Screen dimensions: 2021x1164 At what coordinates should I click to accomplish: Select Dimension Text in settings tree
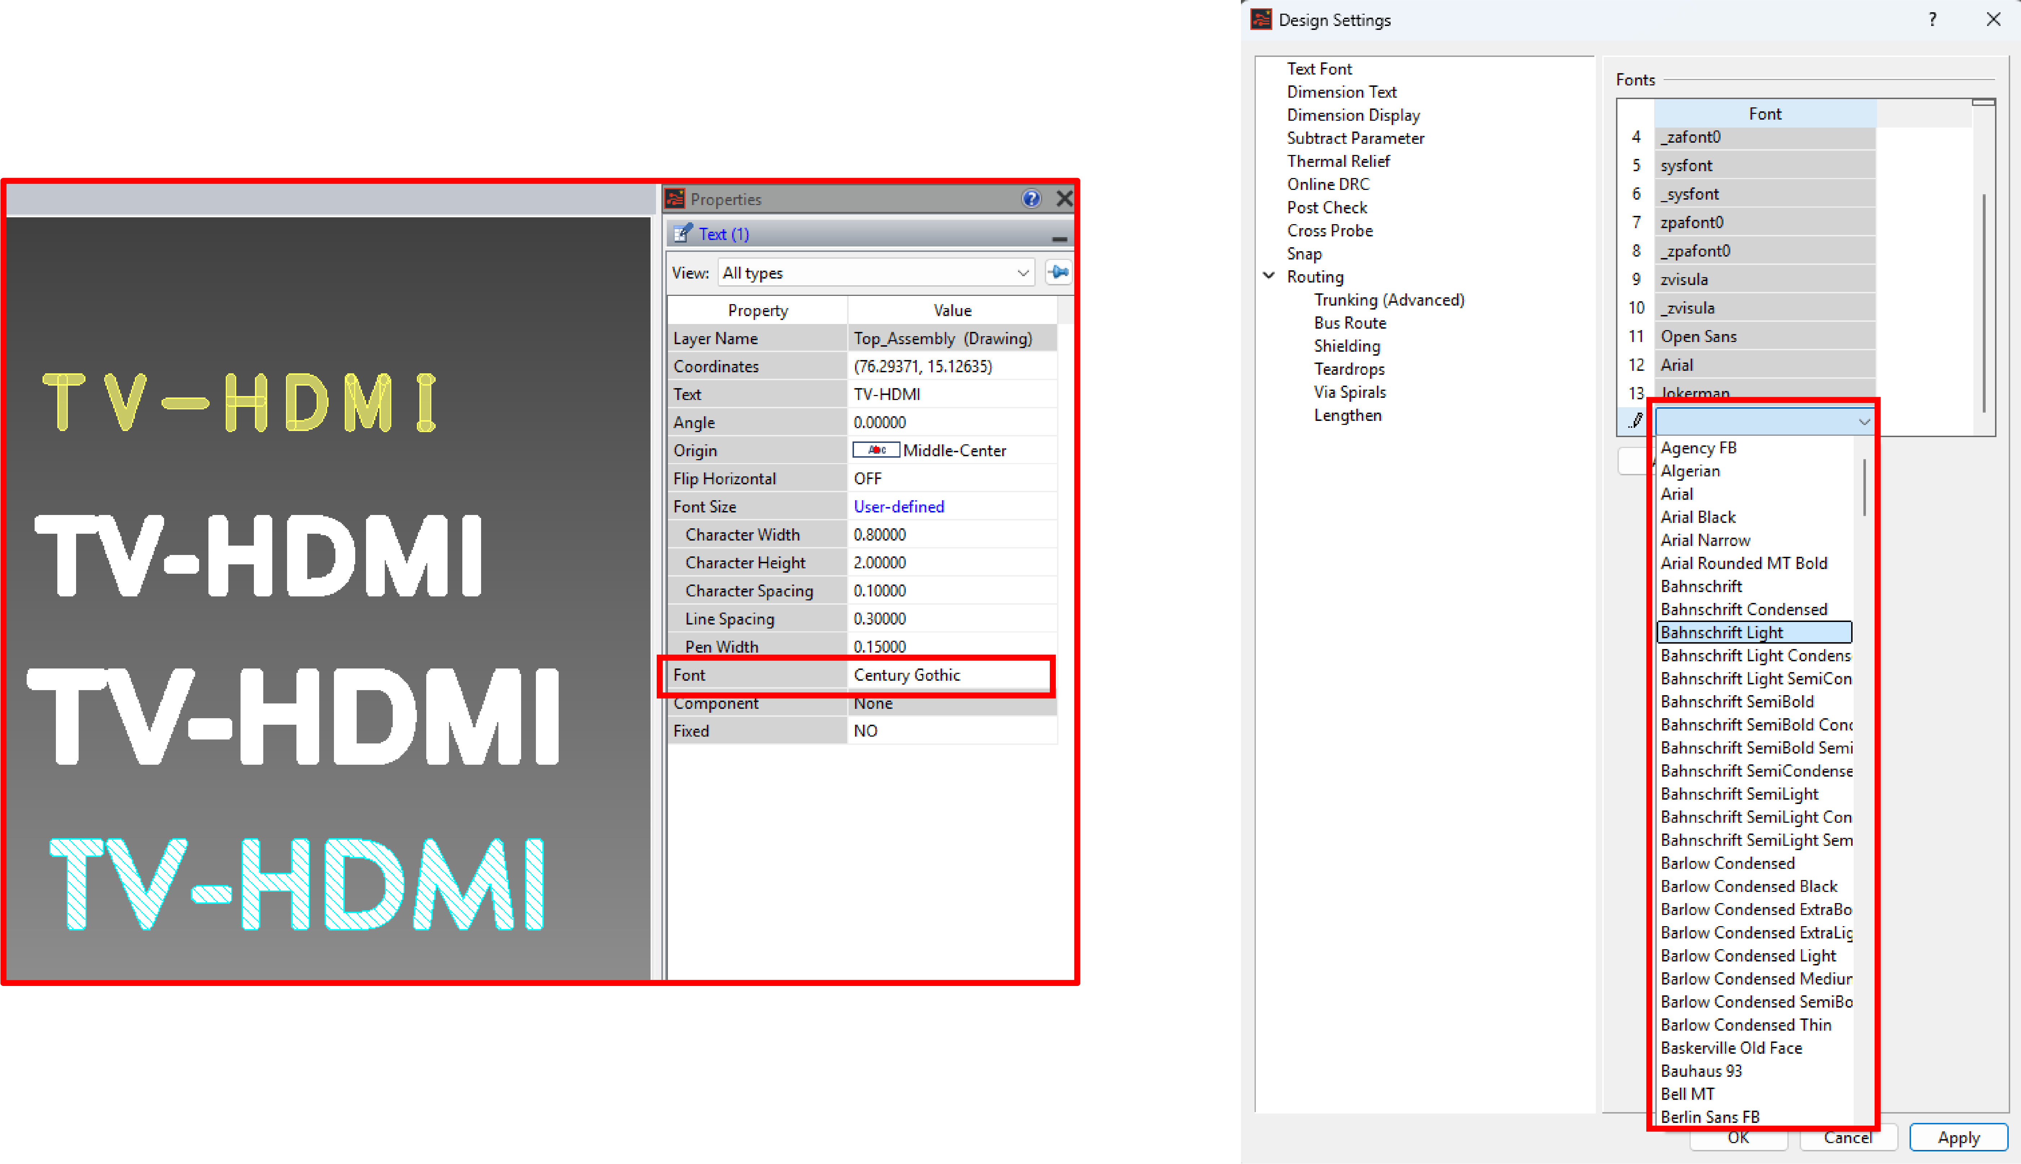(1341, 92)
